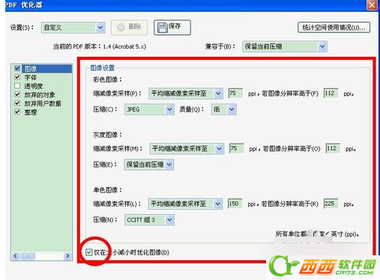Select the 字体 panel in the list
The image size is (380, 280).
(x=31, y=77)
